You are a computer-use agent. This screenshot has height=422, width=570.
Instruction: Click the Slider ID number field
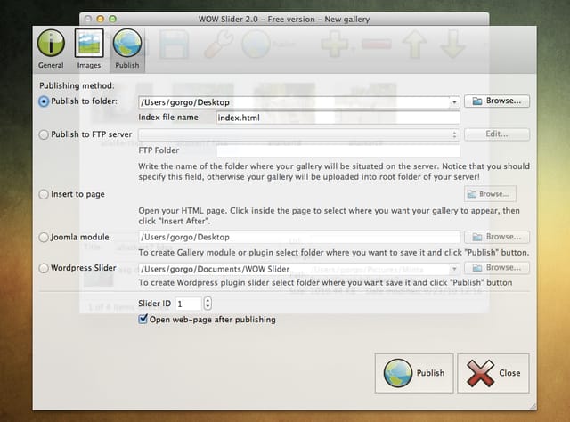(188, 304)
